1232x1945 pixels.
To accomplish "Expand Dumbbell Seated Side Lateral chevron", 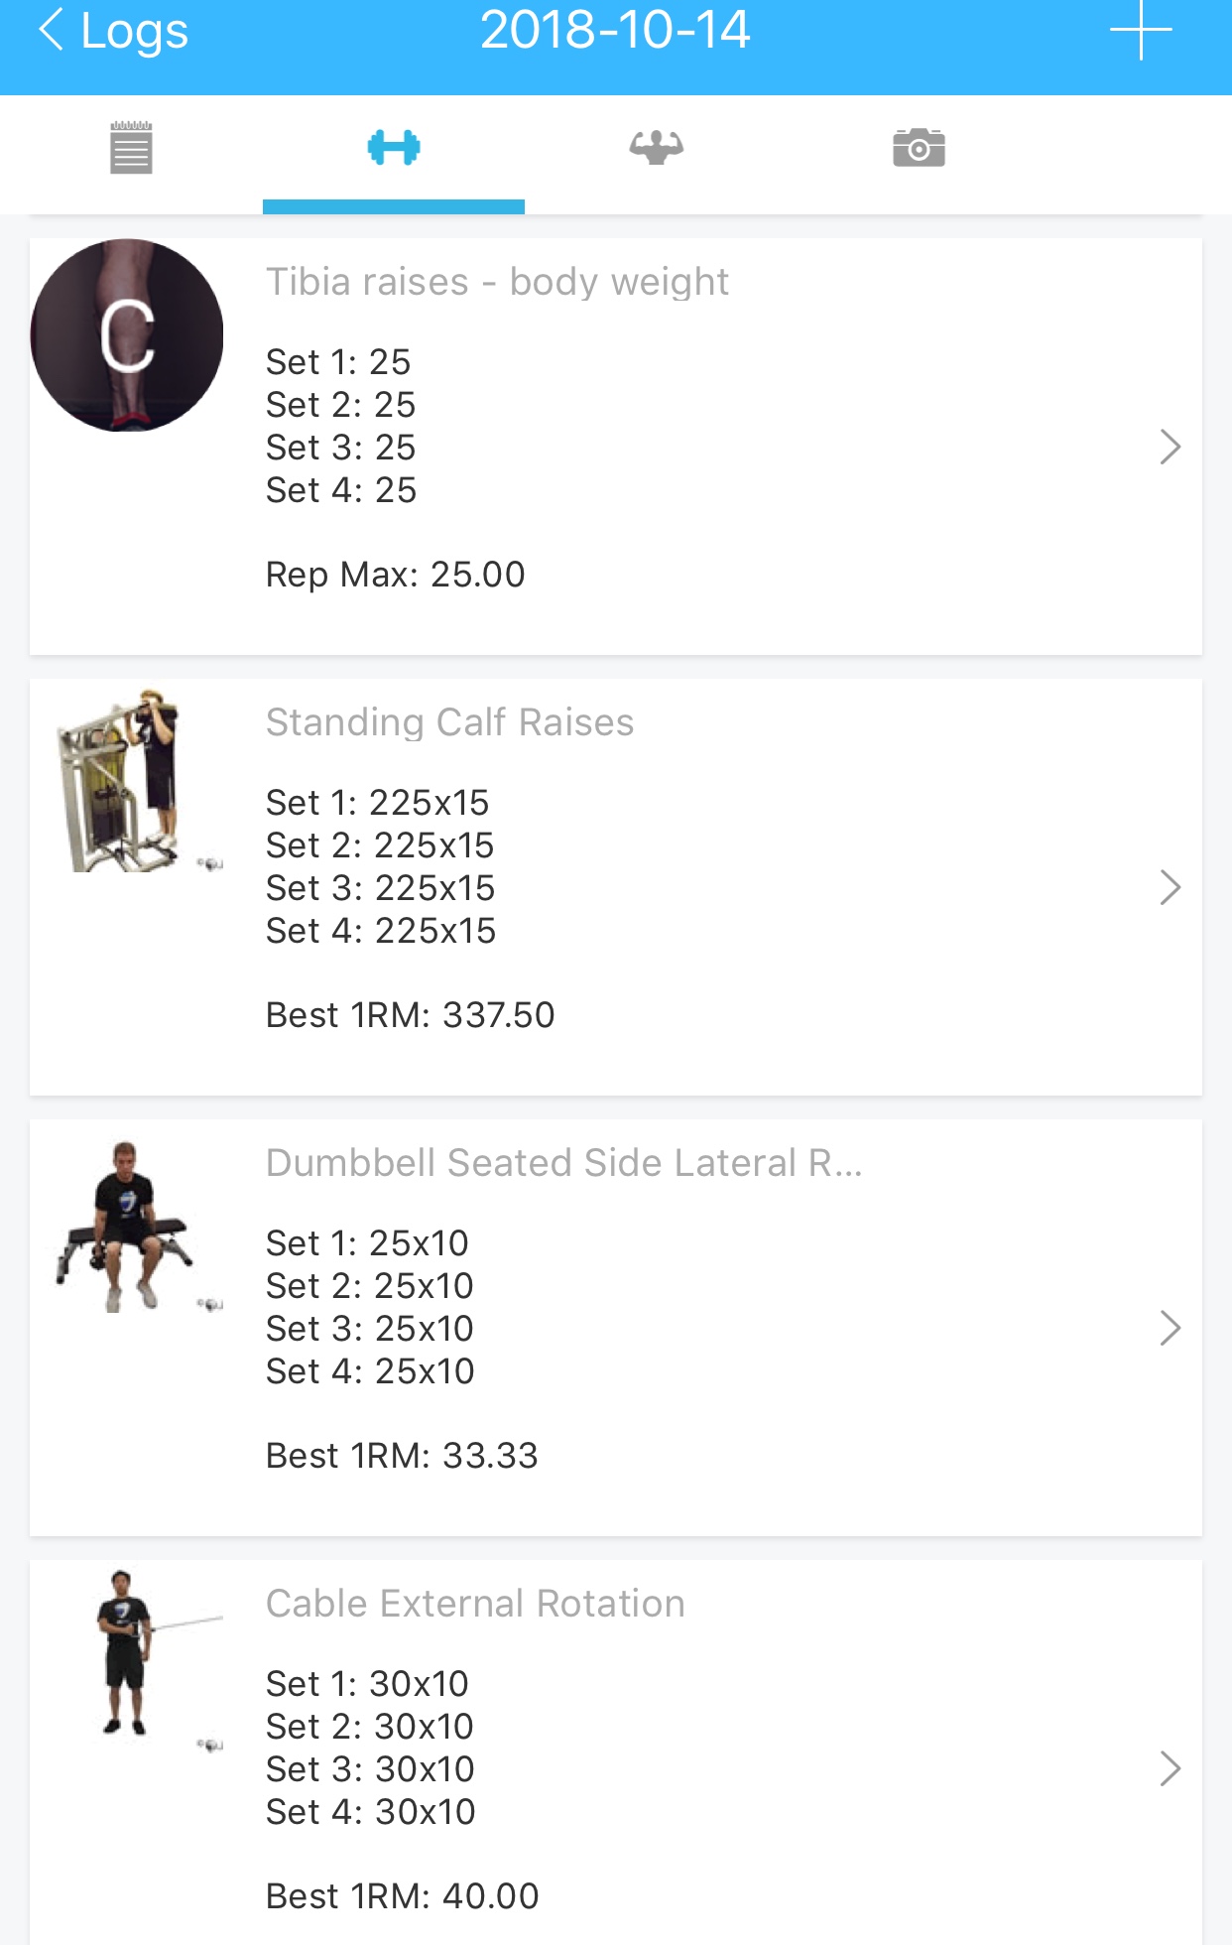I will click(x=1170, y=1329).
